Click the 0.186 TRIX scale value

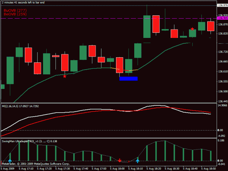coord(221,140)
